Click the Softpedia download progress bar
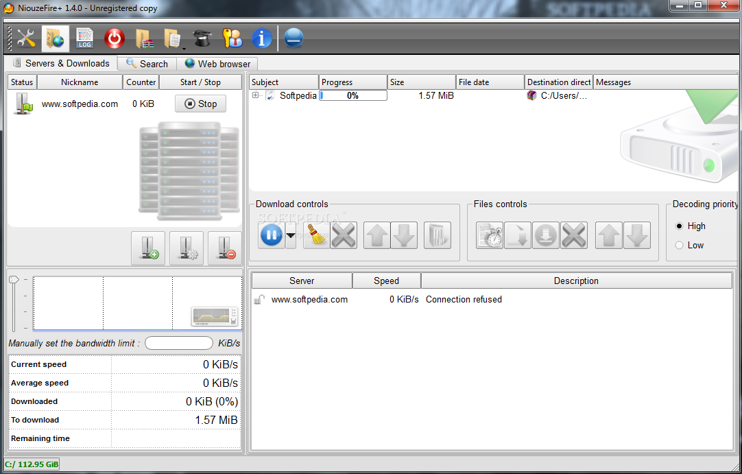The image size is (742, 474). pos(353,95)
